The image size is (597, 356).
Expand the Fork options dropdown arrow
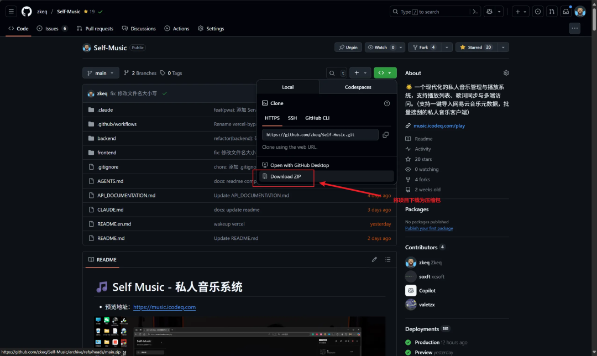tap(447, 47)
